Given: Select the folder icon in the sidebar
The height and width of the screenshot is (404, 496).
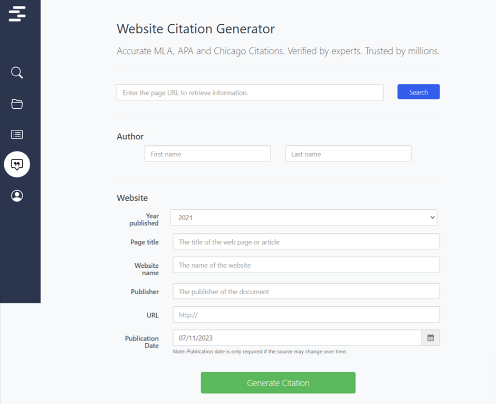Looking at the screenshot, I should pos(16,104).
